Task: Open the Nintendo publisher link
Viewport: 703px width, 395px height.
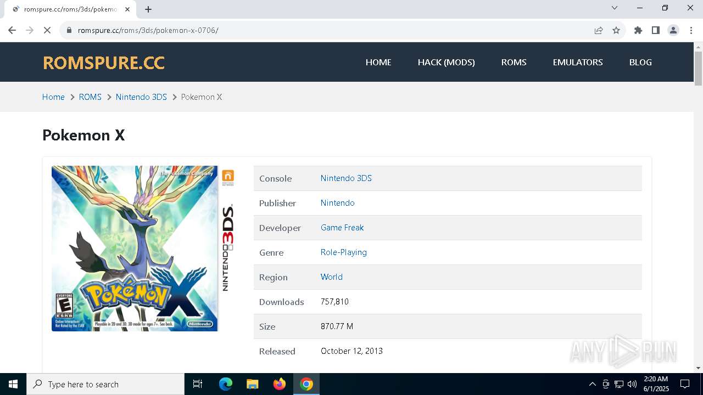Action: point(337,203)
